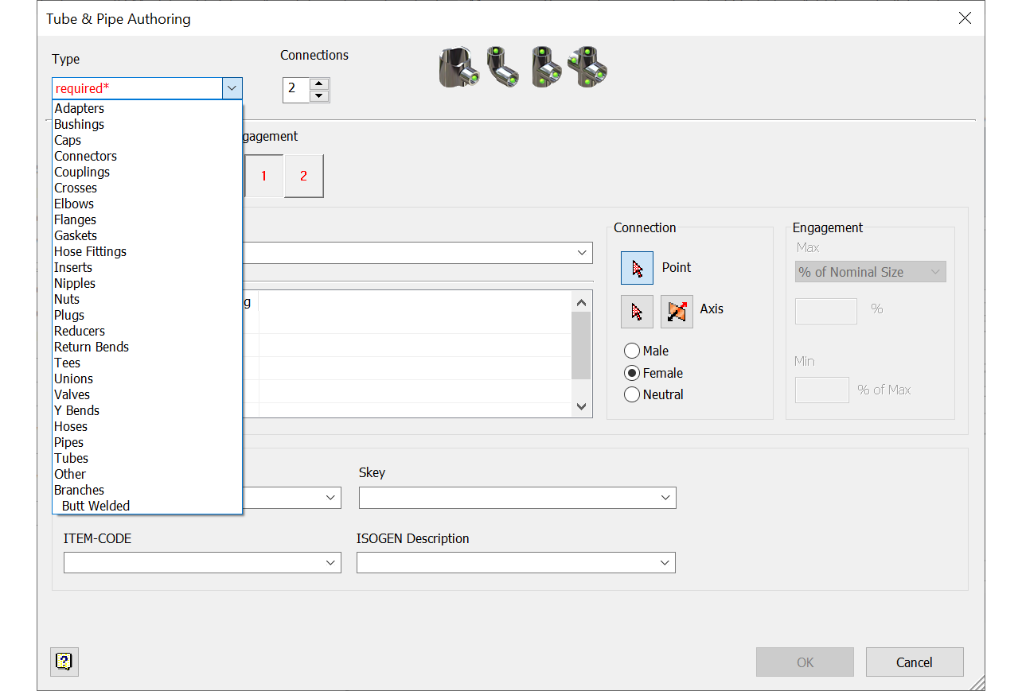Select Unions in the Type list
The width and height of the screenshot is (1022, 691).
point(146,378)
